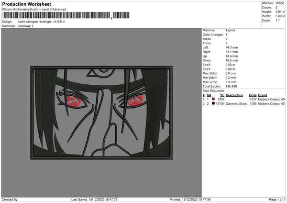This screenshot has height=203, width=287.
Task: Click the 'Colorway 1' value
Action: tap(25, 26)
